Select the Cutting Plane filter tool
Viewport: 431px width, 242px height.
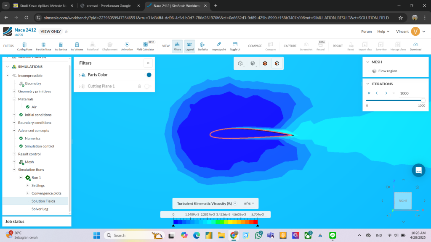(24, 46)
